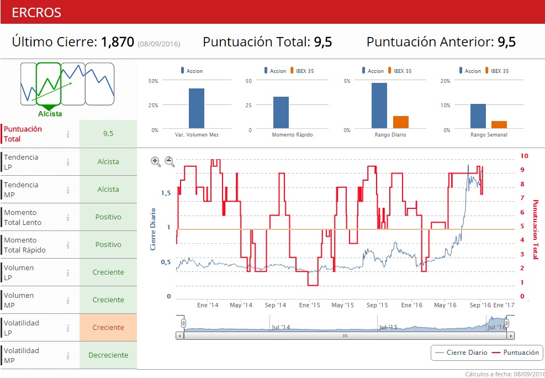Screen dimensions: 545x378
Task: Click the zoom out magnifier icon
Action: 170,161
